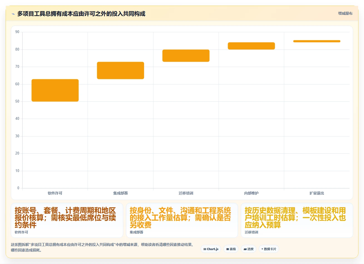Screen dimensions: 364x264
Task: Click the 集成部署 x-axis label
Action: (x=120, y=193)
